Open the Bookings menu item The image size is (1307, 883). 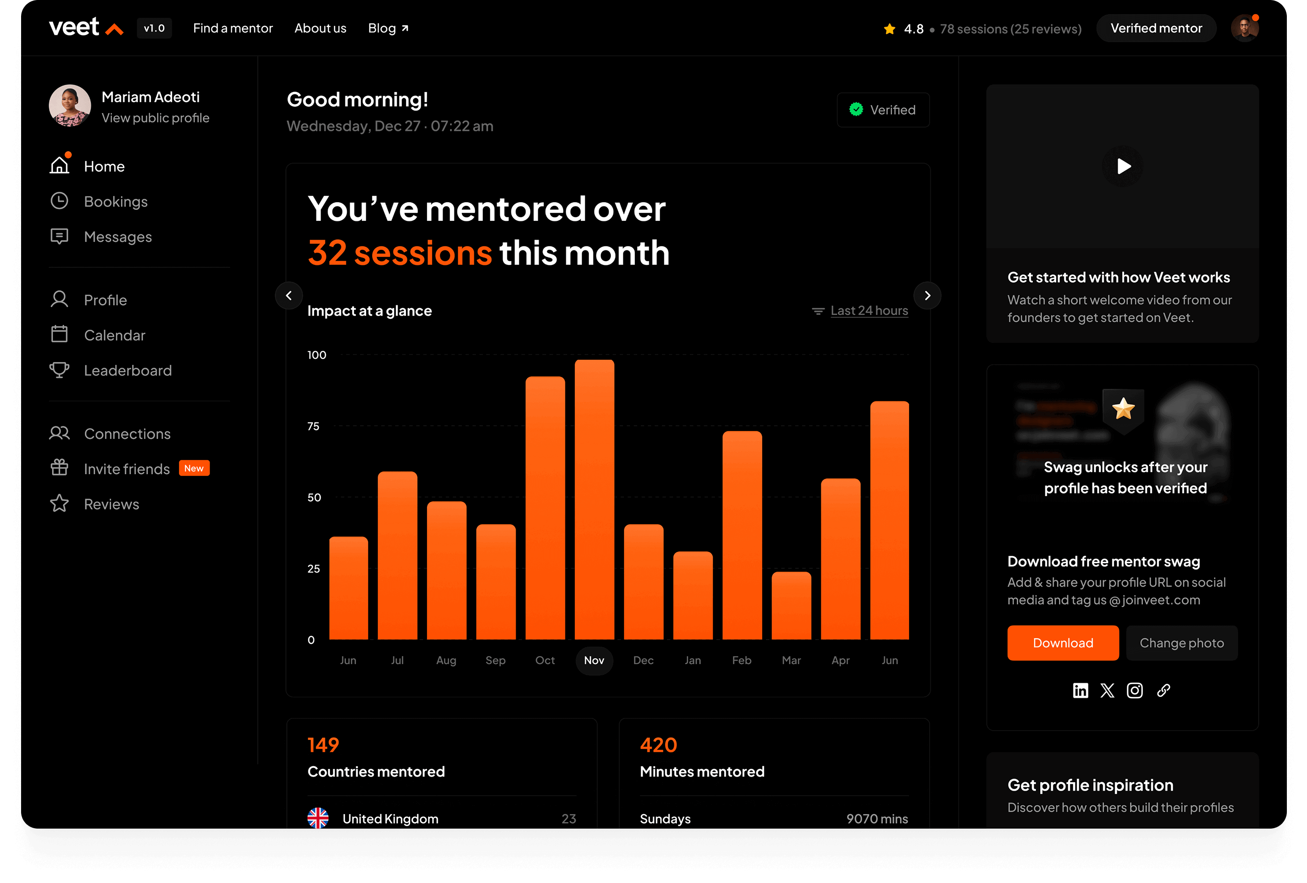[x=115, y=201]
